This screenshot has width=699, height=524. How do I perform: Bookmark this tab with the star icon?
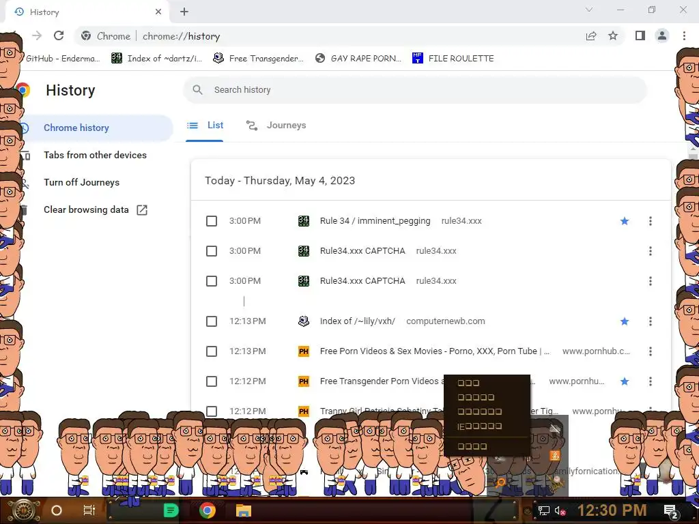(613, 35)
